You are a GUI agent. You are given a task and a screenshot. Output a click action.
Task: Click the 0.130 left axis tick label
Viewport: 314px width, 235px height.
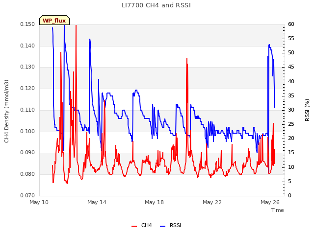[x=27, y=67]
